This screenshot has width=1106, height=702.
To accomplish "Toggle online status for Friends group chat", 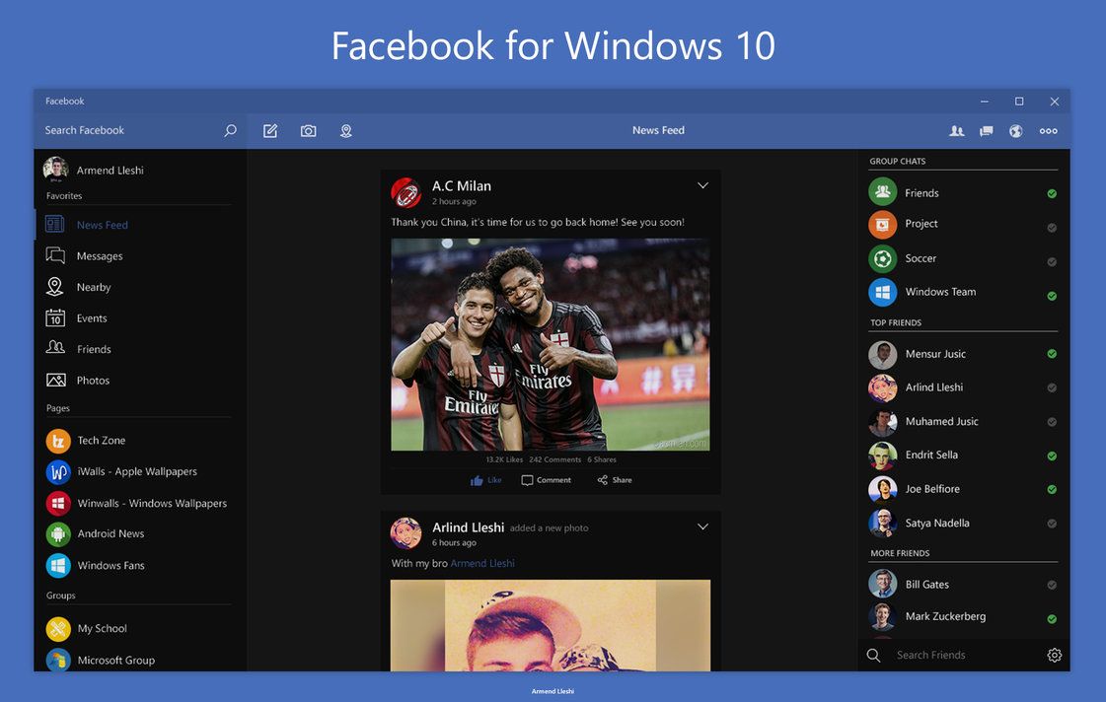I will pos(1051,192).
